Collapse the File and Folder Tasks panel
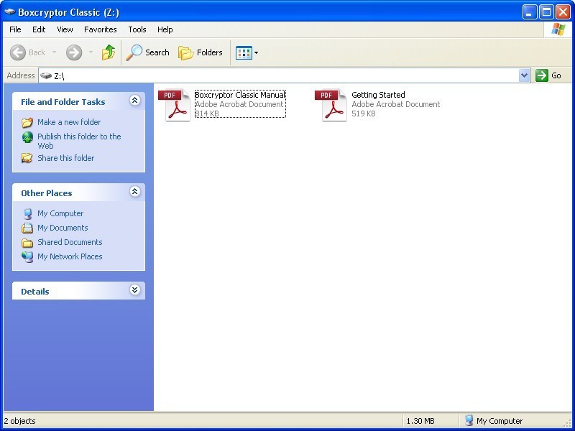Viewport: 575px width, 431px height. (x=134, y=101)
